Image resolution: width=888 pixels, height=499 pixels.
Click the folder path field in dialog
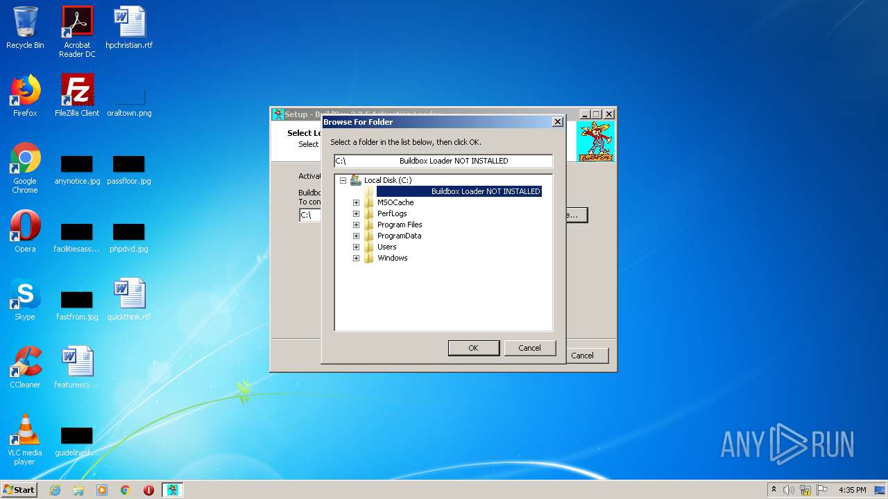pos(443,161)
